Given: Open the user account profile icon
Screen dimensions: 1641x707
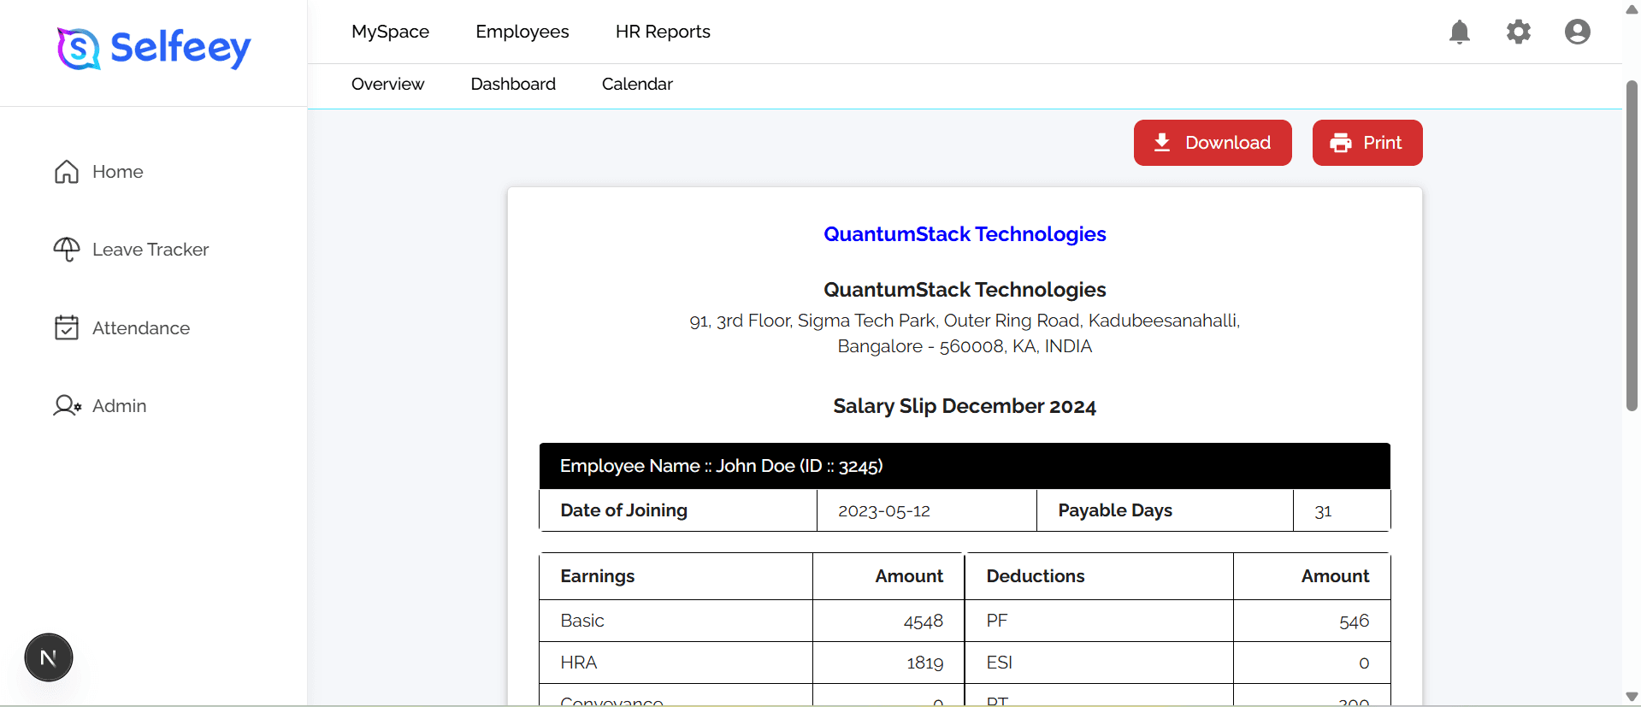Looking at the screenshot, I should click(1578, 32).
